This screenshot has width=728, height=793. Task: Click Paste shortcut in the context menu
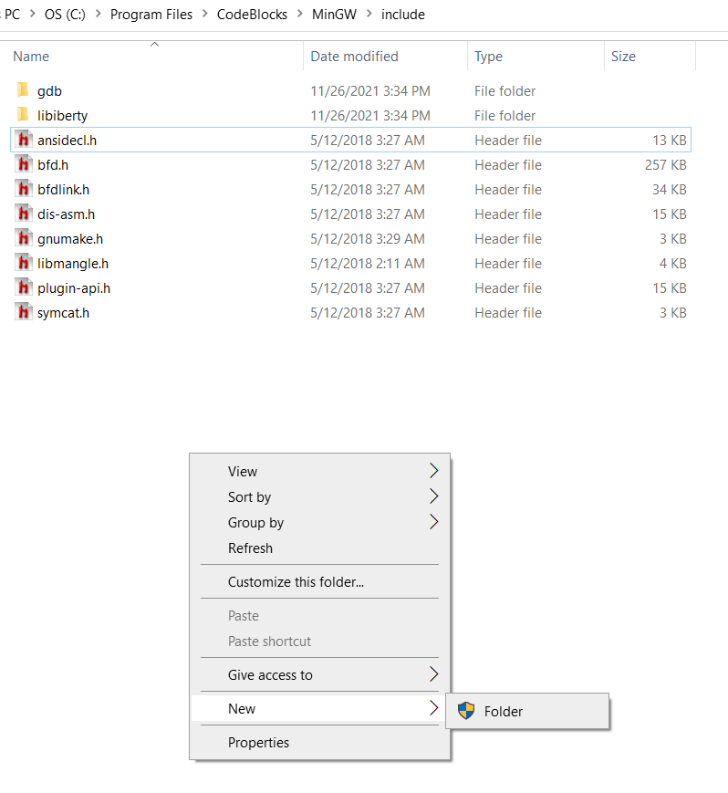(x=269, y=642)
